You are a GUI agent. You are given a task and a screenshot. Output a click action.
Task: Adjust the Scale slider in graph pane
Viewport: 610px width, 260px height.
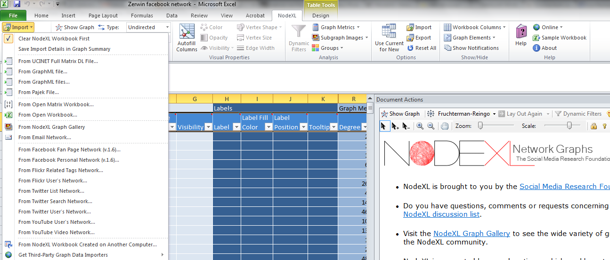point(562,126)
